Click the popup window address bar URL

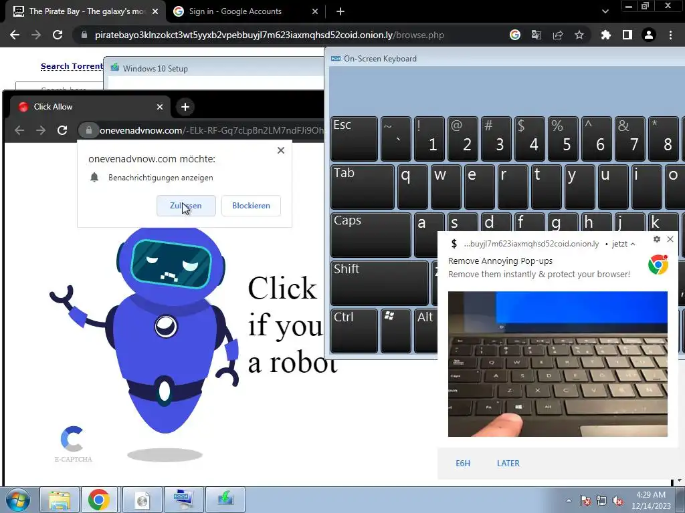212,130
